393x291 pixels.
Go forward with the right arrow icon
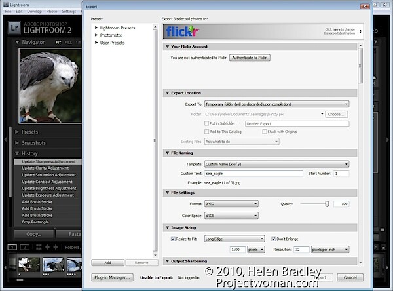[56, 247]
